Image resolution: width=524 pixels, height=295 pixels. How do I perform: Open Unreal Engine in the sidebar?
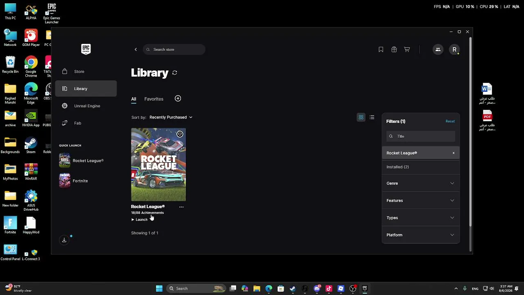[x=86, y=106]
